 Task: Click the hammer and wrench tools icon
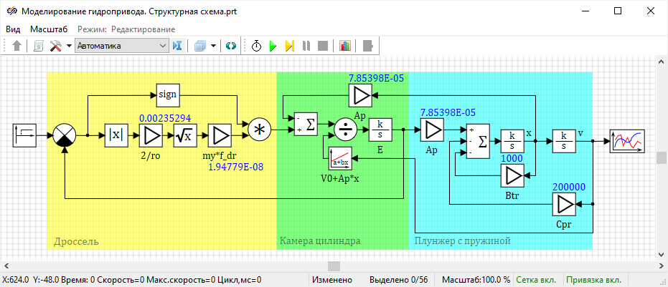click(x=56, y=46)
